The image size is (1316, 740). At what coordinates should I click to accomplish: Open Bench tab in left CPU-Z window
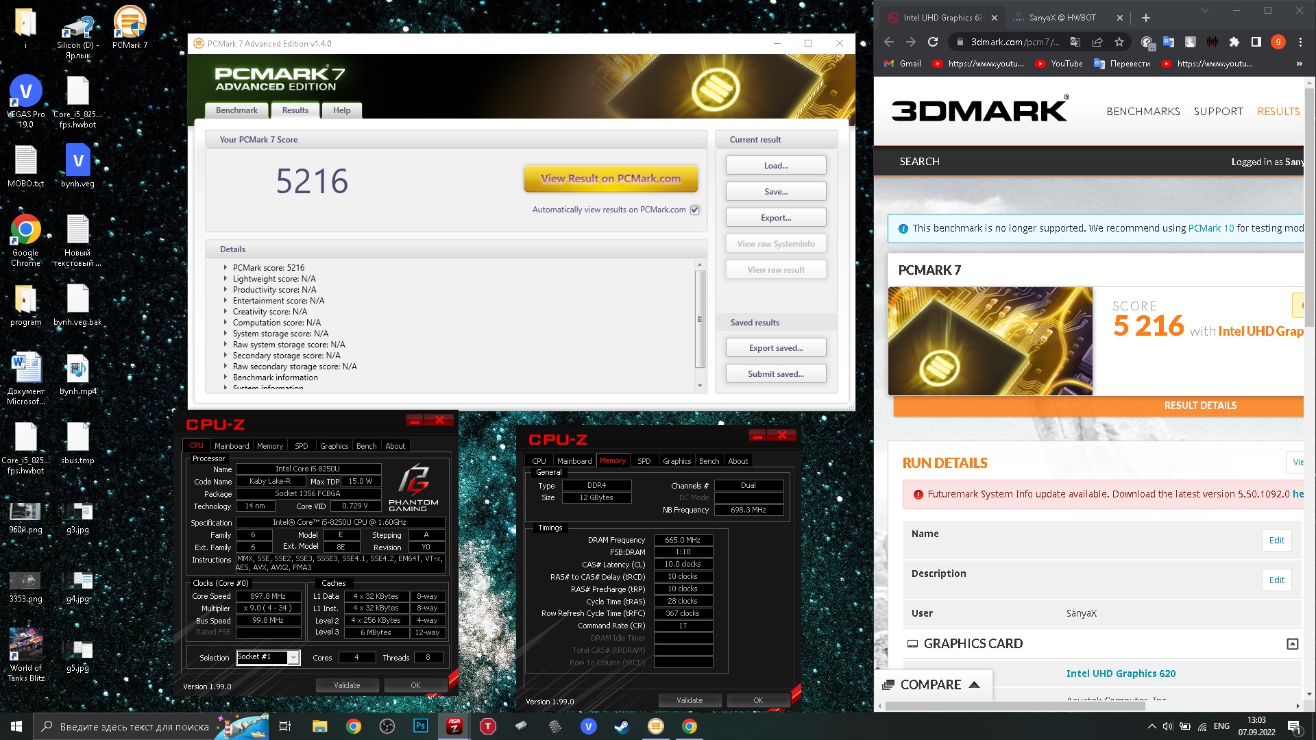pyautogui.click(x=367, y=446)
